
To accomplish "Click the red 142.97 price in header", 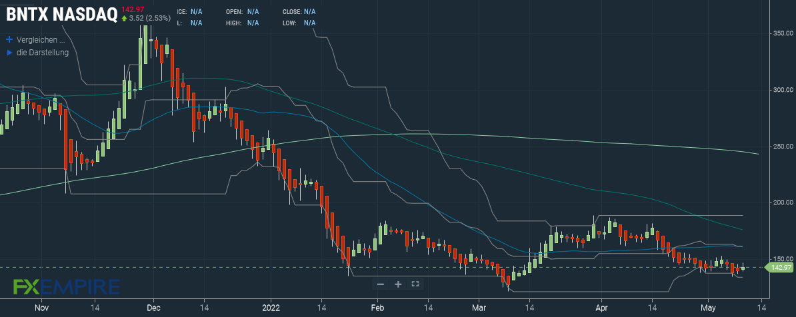I will [133, 9].
